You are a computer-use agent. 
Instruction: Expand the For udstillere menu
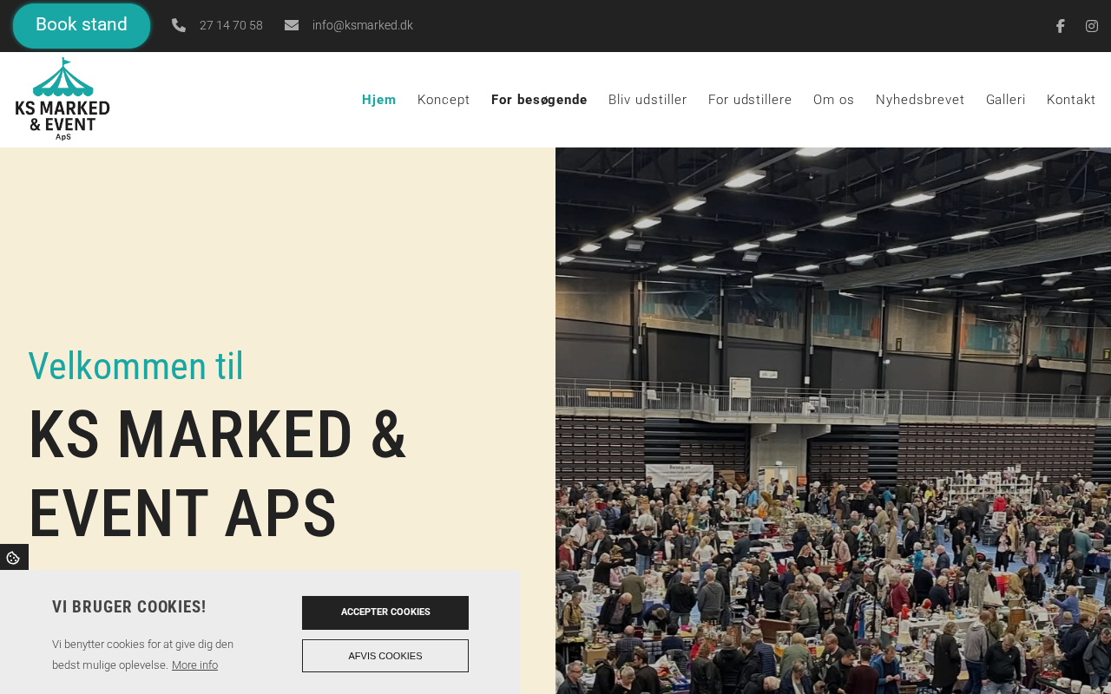[750, 100]
